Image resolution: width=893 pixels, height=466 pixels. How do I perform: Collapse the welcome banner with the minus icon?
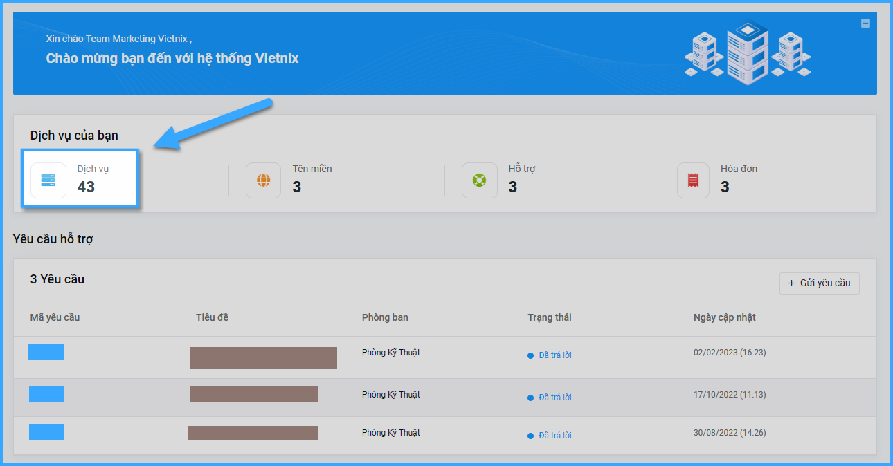click(865, 24)
